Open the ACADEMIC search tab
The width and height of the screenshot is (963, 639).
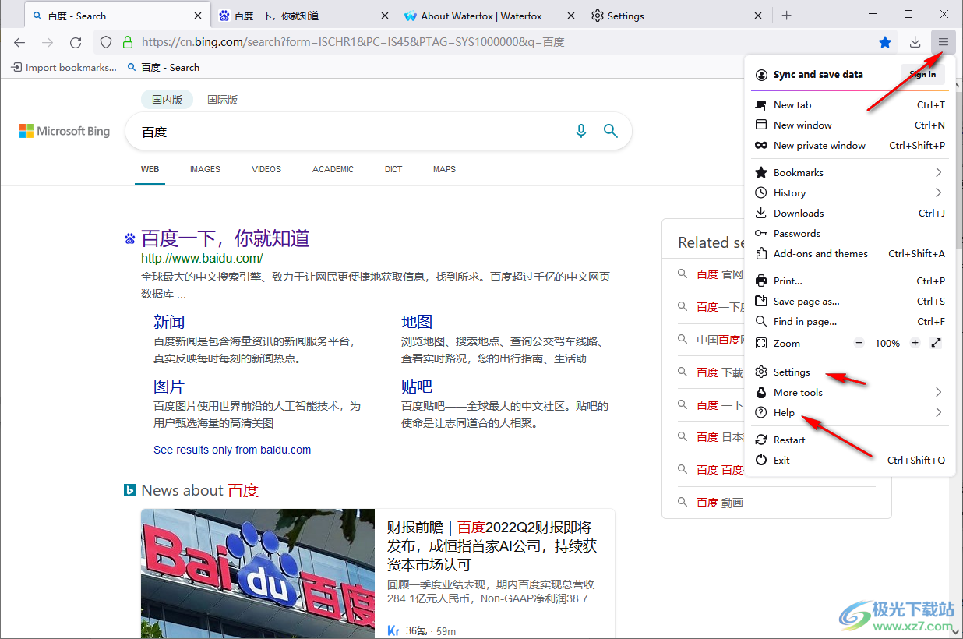(x=333, y=169)
